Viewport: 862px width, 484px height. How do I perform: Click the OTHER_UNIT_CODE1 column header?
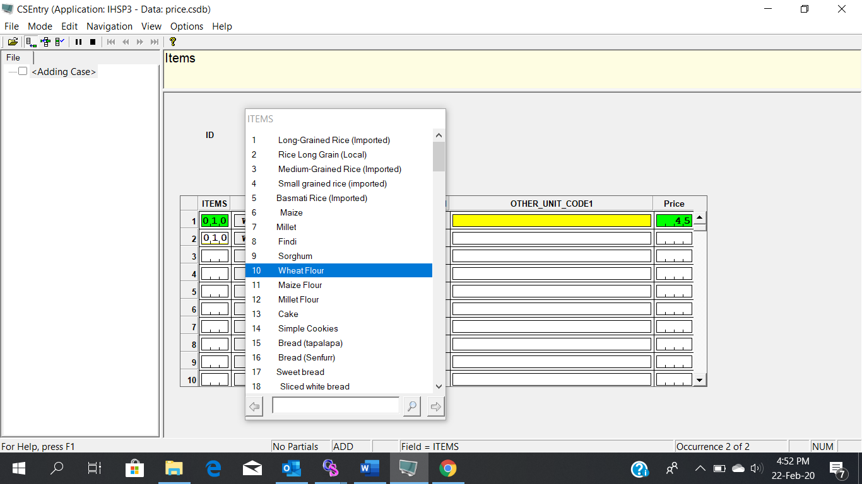[x=552, y=204]
